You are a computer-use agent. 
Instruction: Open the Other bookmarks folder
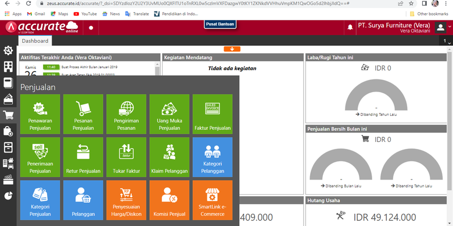[429, 14]
